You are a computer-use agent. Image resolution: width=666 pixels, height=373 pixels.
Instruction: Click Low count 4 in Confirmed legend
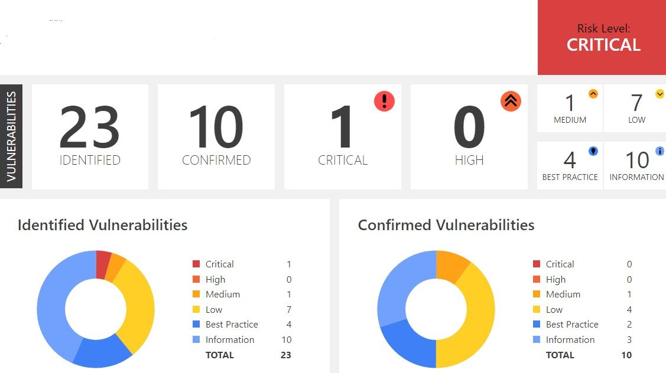pos(629,309)
